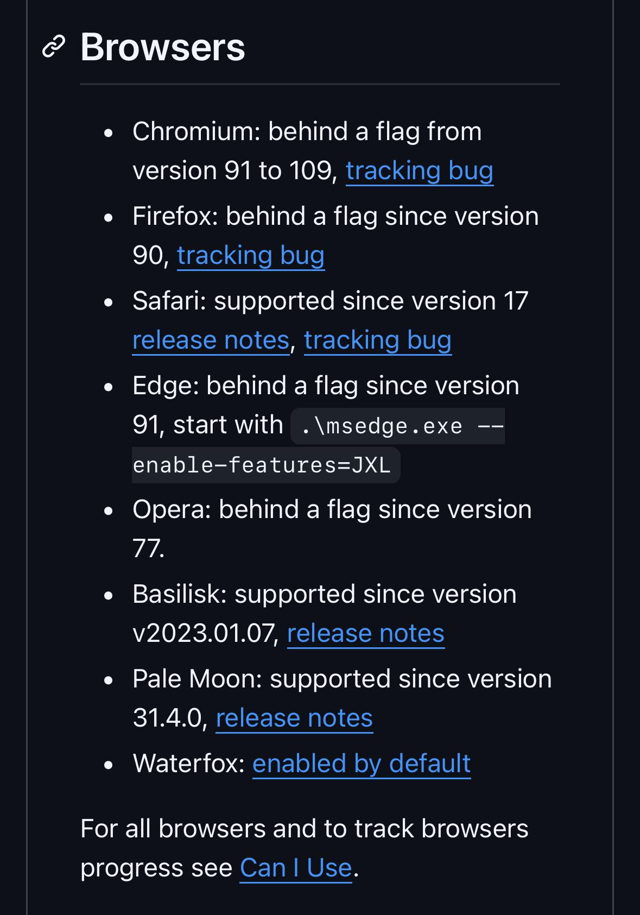Viewport: 640px width, 915px height.
Task: Open Safari release notes link
Action: [211, 340]
